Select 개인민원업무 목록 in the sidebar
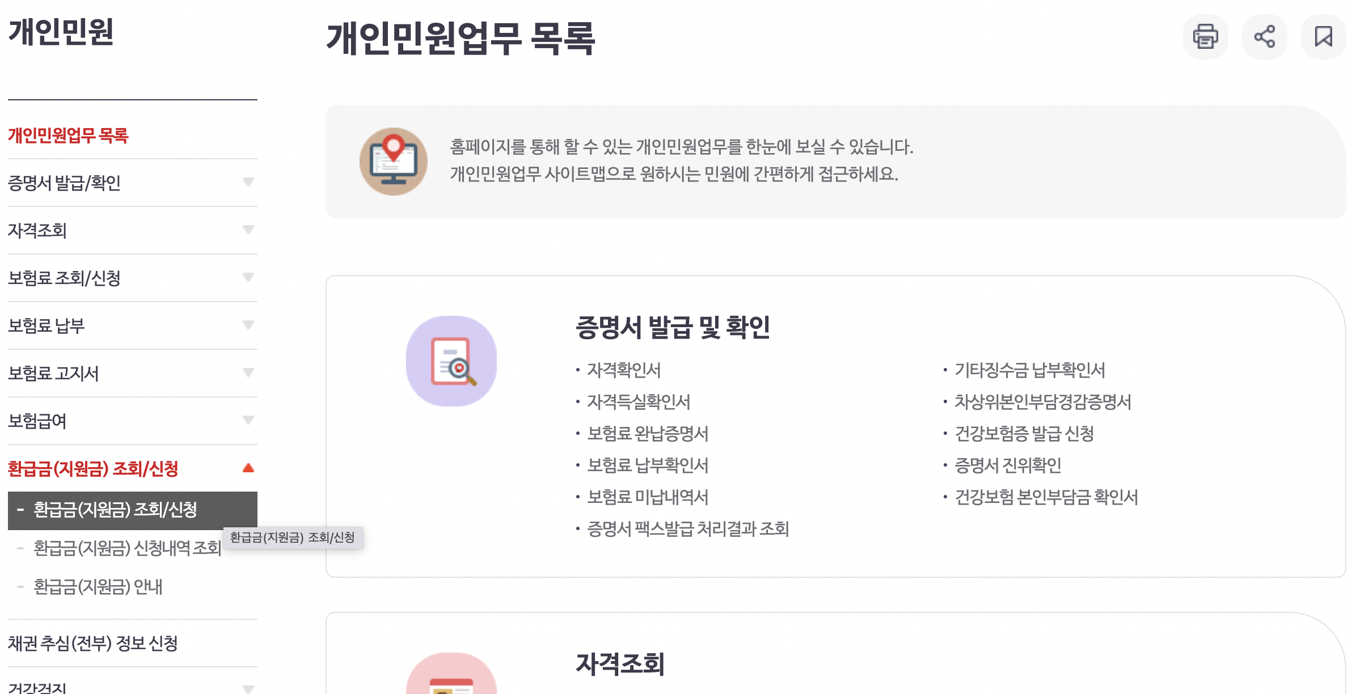The width and height of the screenshot is (1352, 694). [x=68, y=135]
